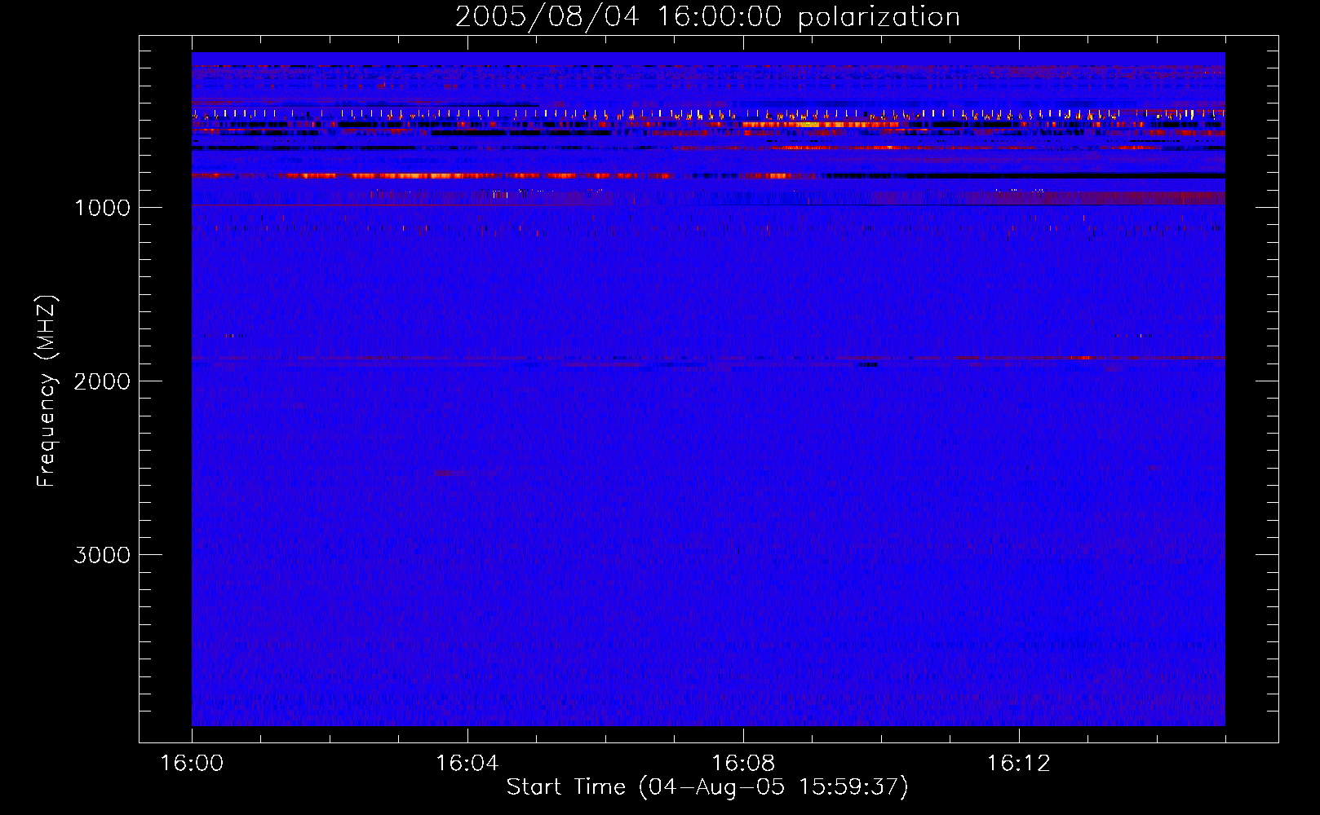This screenshot has height=815, width=1320.
Task: Click the 2000 frequency axis label
Action: pyautogui.click(x=102, y=381)
